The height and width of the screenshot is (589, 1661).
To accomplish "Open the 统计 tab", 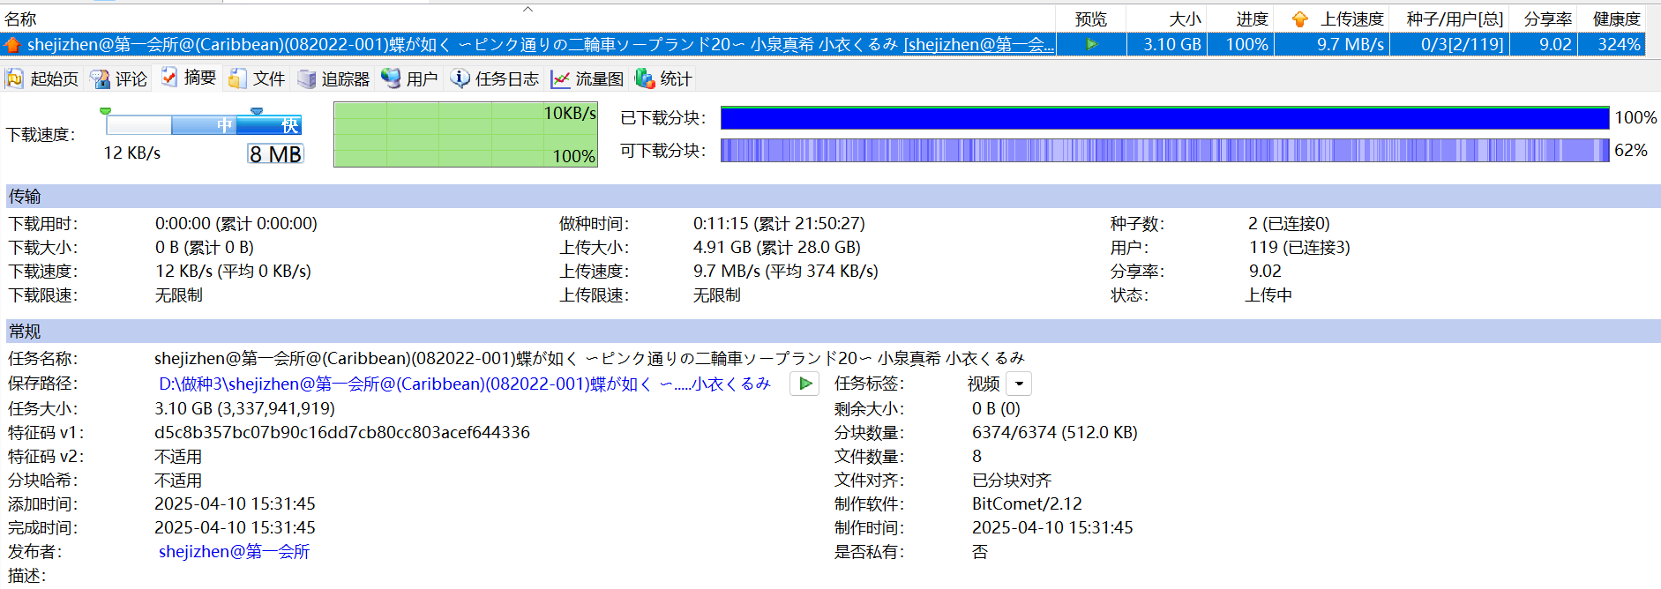I will pos(663,78).
